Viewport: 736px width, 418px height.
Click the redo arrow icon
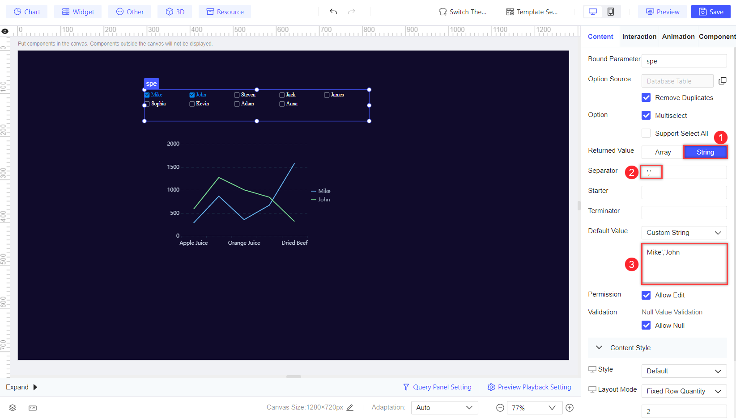(x=352, y=12)
